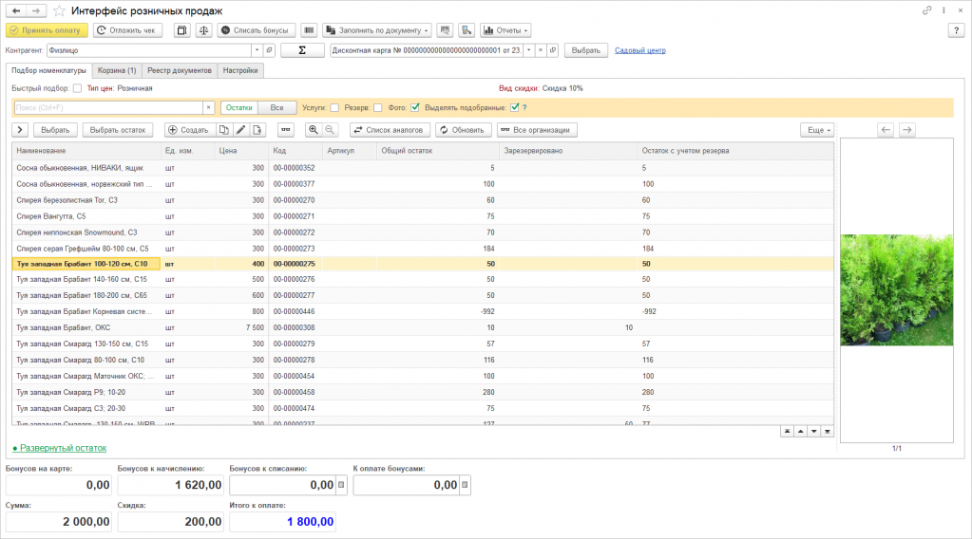Open the Контрагент field record icon
Viewport: 972px width, 539px height.
click(269, 50)
